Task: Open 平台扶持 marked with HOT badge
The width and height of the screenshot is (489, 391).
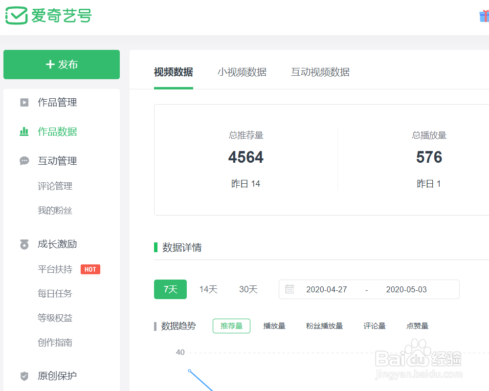Action: pos(55,269)
